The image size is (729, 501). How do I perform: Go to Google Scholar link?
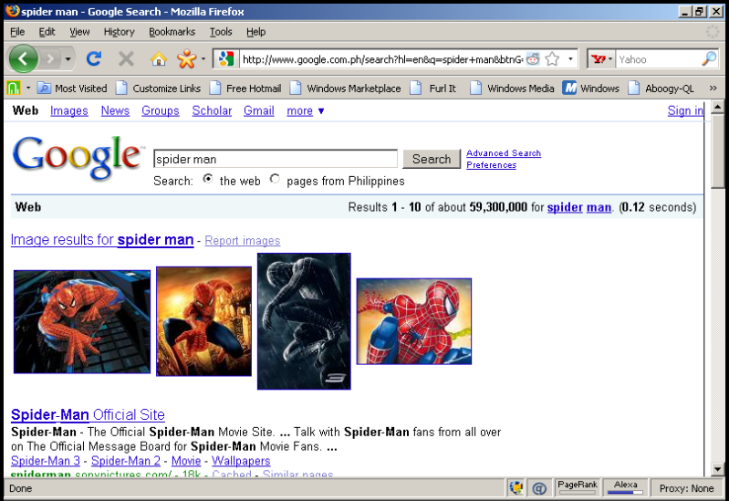[x=212, y=110]
